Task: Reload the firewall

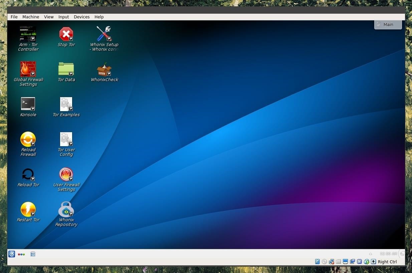Action: [x=28, y=140]
